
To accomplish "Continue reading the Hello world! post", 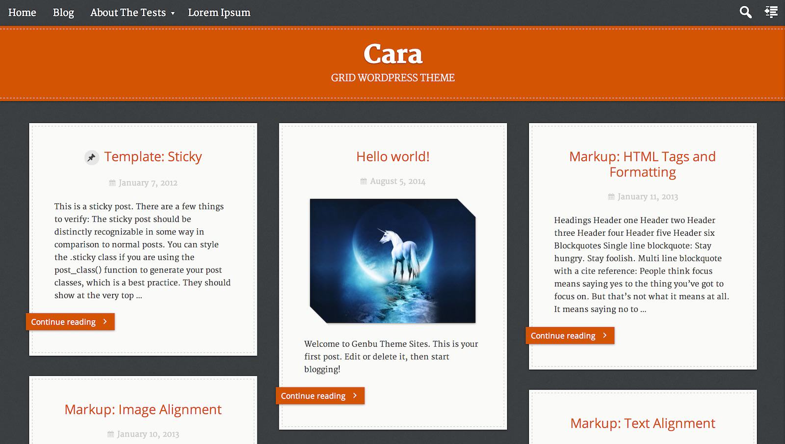I will pyautogui.click(x=319, y=396).
